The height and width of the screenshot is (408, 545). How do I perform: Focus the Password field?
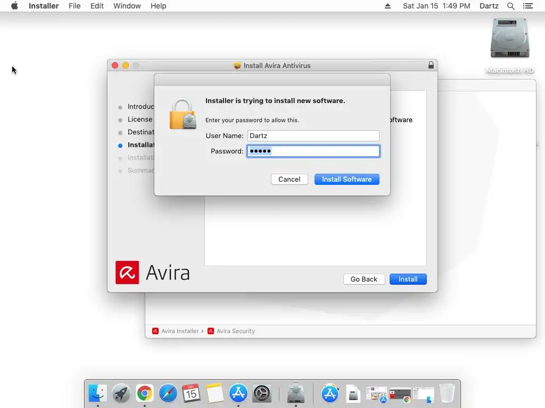[313, 151]
